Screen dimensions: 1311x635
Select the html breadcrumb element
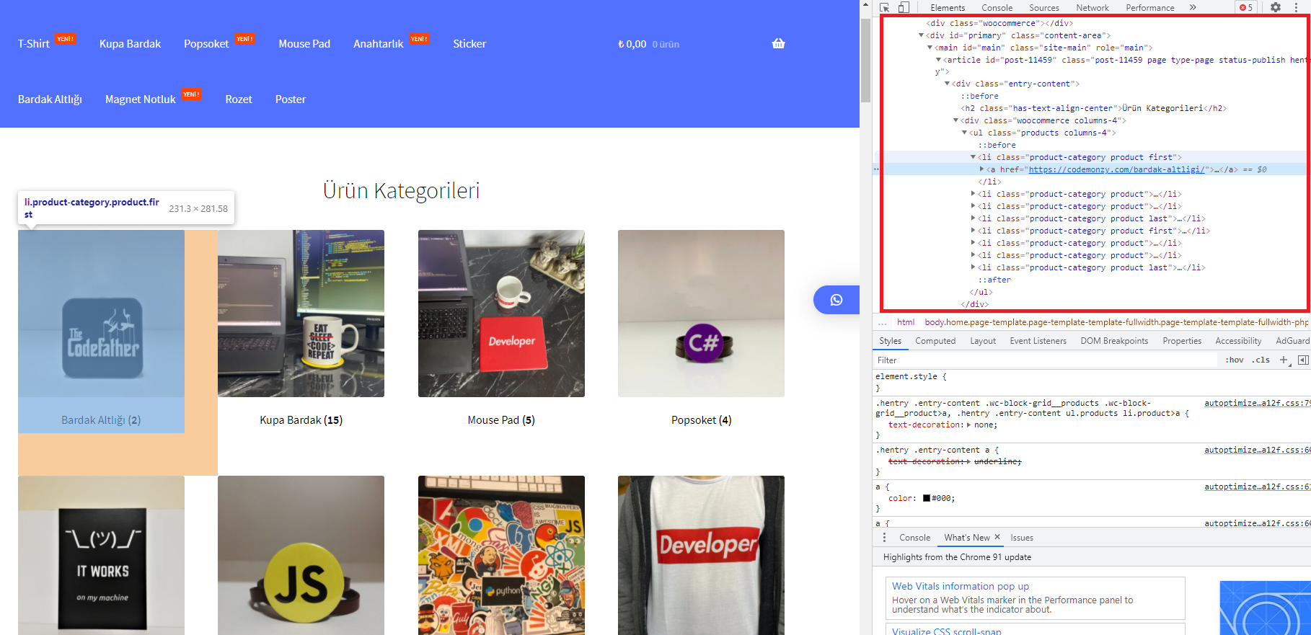click(x=906, y=322)
